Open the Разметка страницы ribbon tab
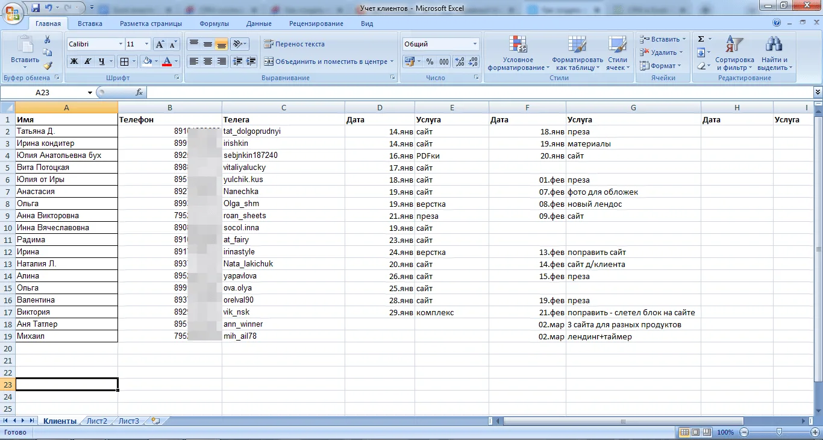This screenshot has width=823, height=440. pos(151,24)
